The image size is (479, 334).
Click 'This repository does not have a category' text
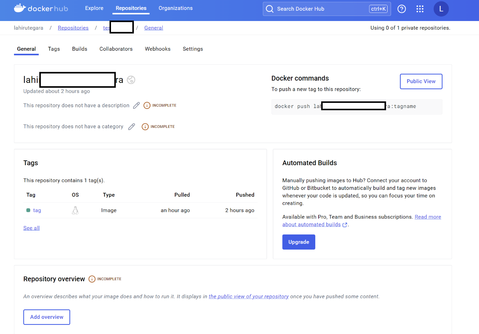click(x=73, y=126)
